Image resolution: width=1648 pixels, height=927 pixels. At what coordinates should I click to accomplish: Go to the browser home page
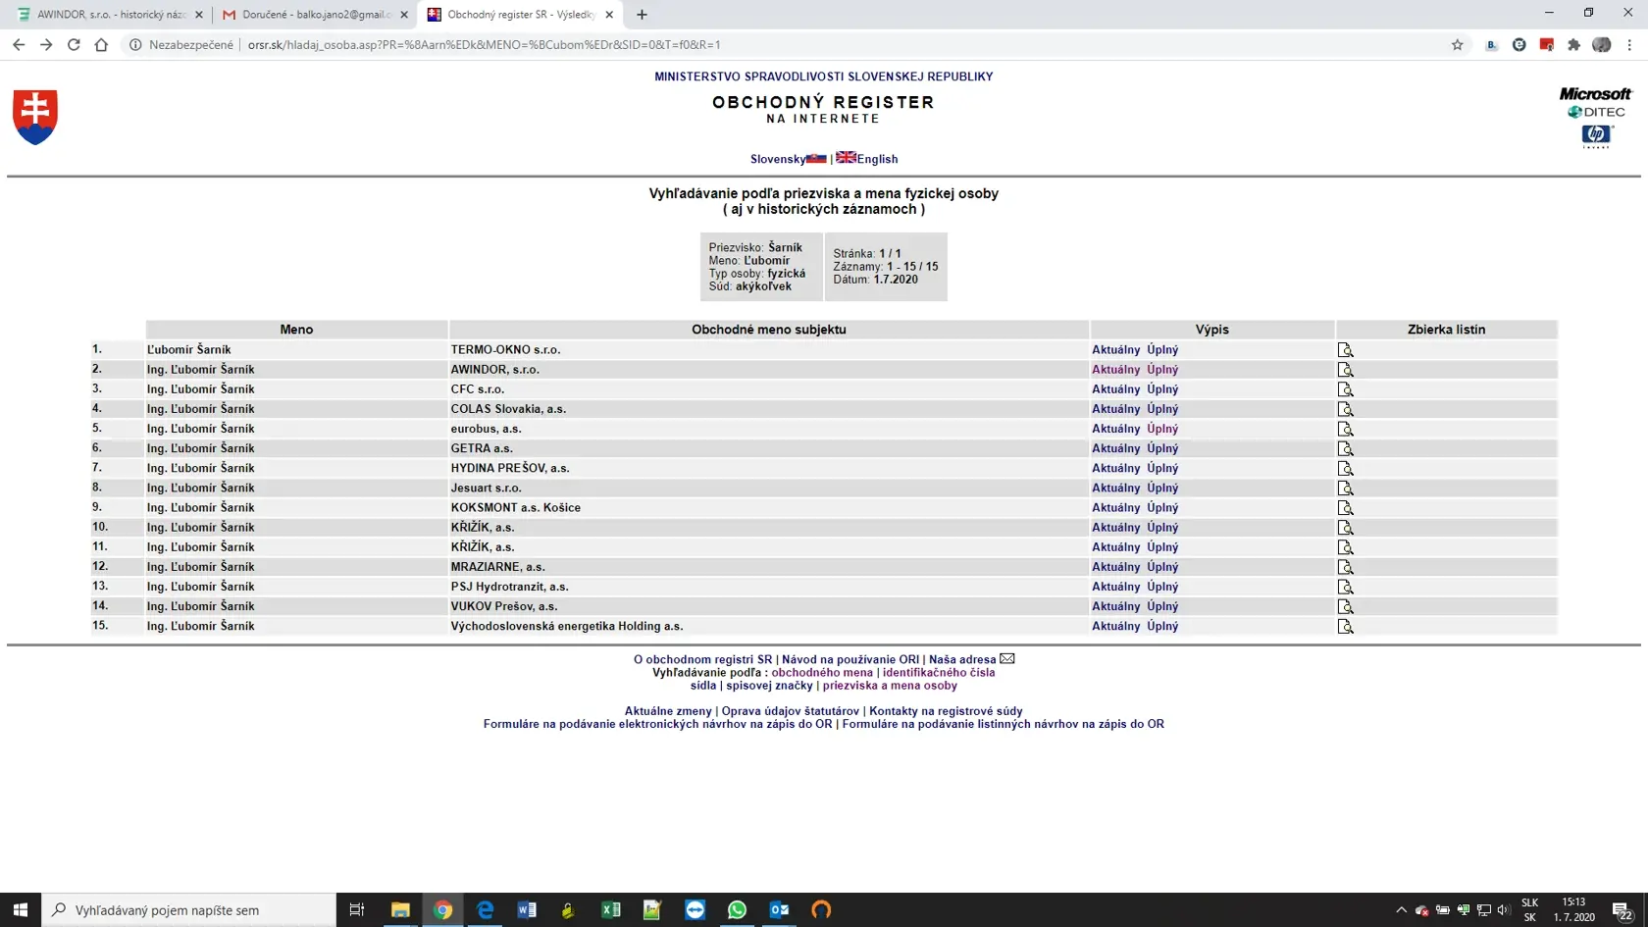[101, 44]
